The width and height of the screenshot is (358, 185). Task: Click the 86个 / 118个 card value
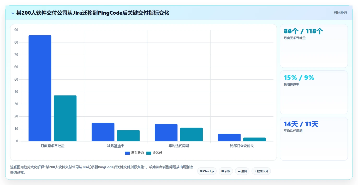click(x=303, y=31)
